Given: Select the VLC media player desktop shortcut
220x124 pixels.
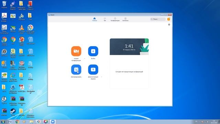Looking at the screenshot, I should tap(22, 29).
